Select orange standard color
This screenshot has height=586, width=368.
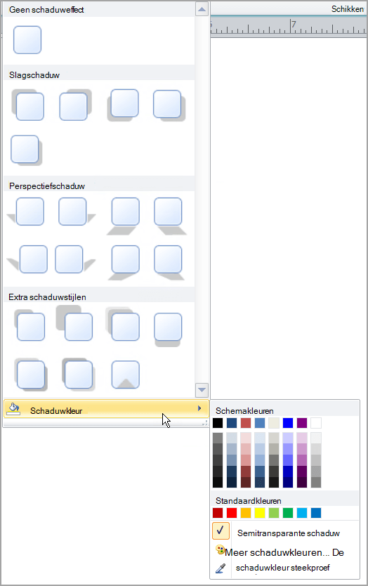[x=246, y=513]
